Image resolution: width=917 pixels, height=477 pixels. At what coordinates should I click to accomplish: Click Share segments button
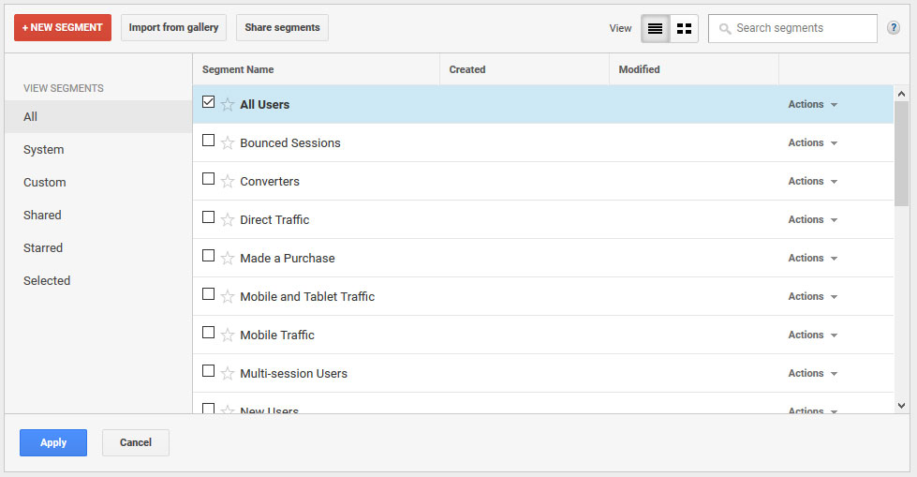click(283, 27)
